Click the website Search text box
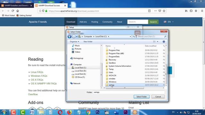 pos(138,22)
